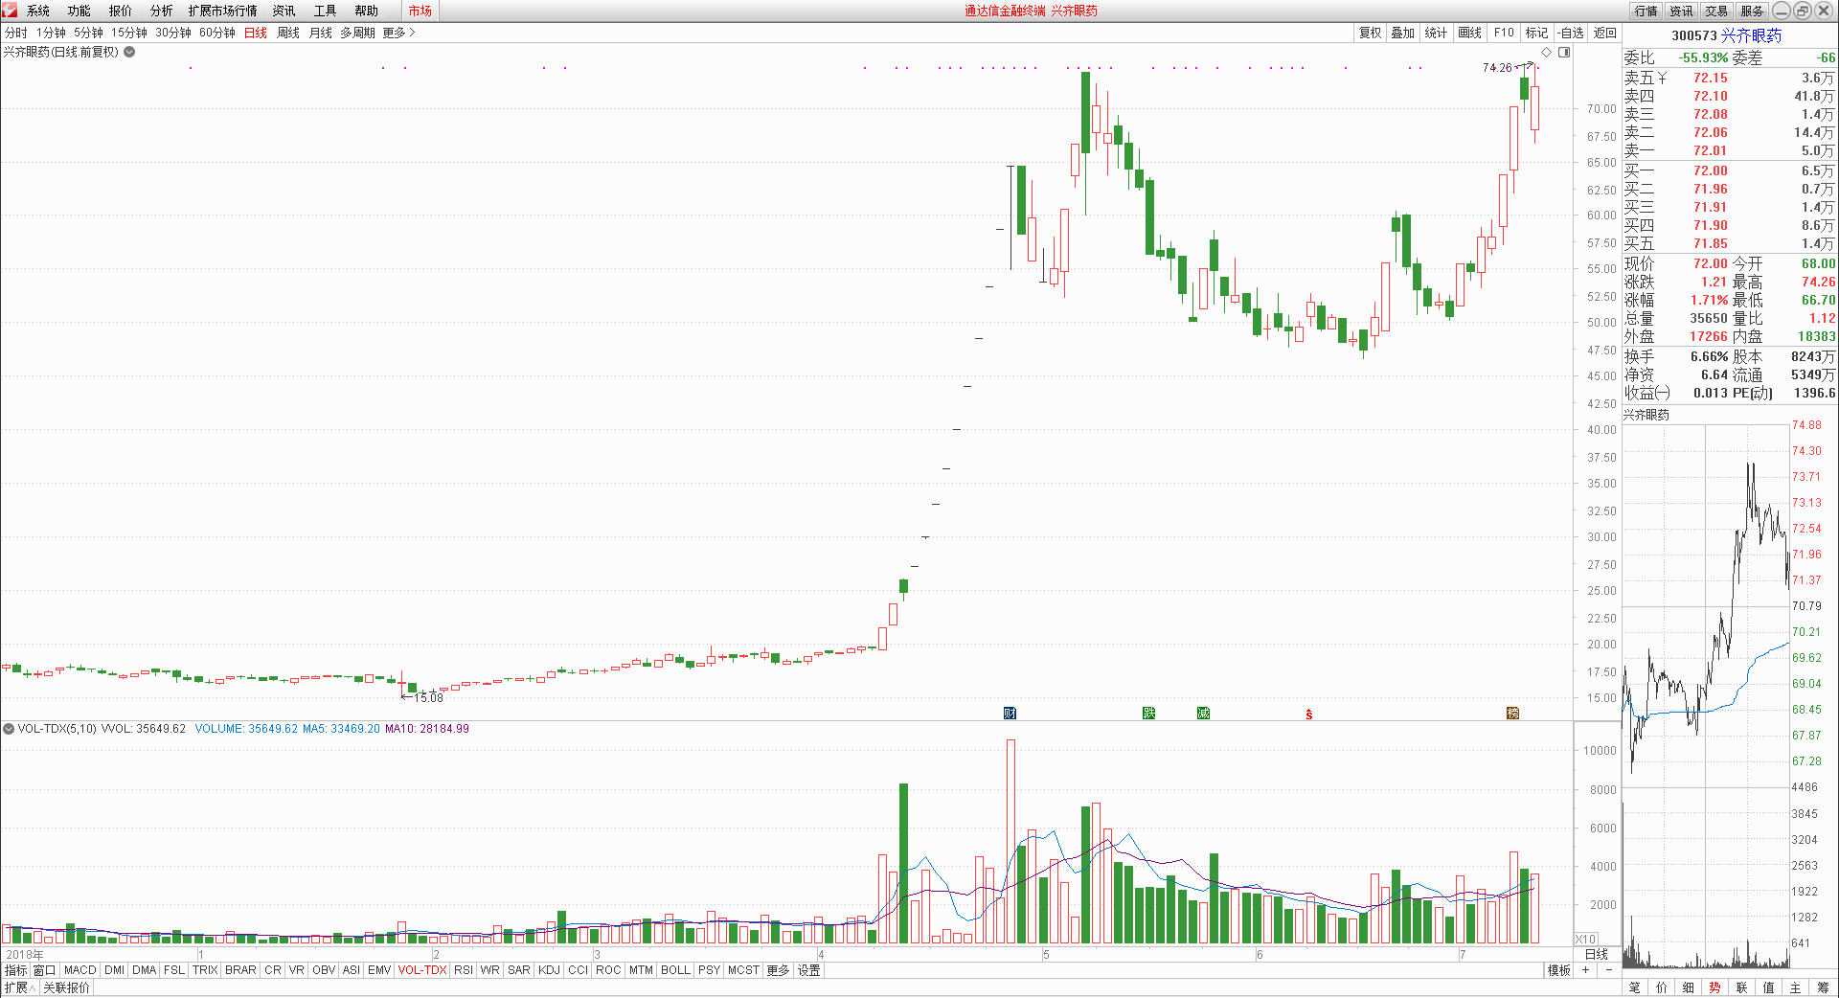Select the 值 value tab in side panel
This screenshot has height=998, width=1839.
(1768, 987)
